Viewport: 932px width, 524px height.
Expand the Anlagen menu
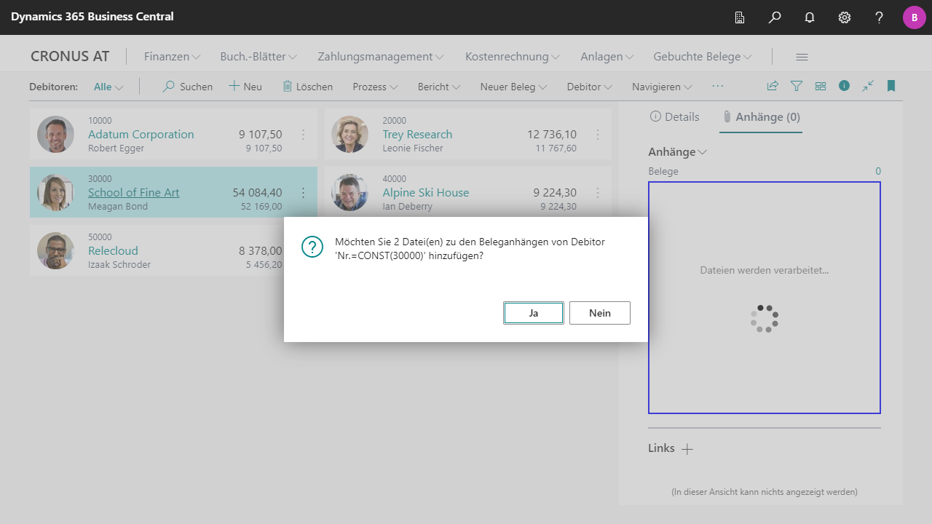point(607,57)
